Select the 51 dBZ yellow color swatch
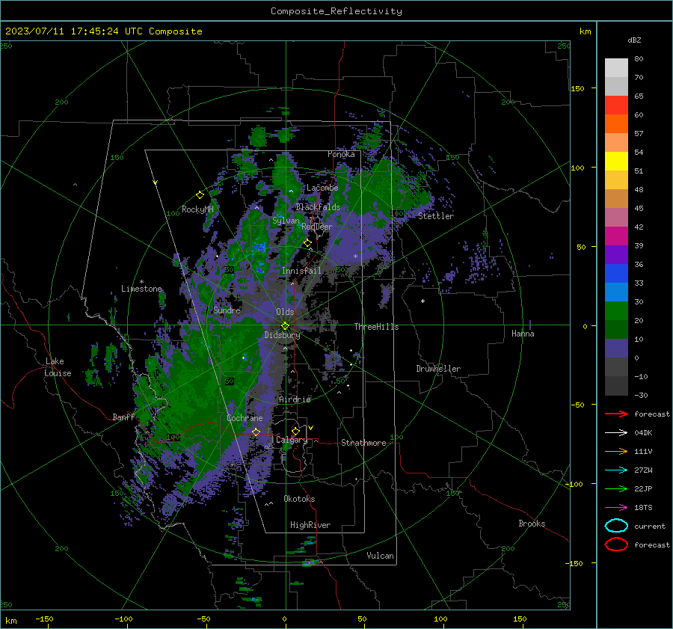 (x=616, y=161)
